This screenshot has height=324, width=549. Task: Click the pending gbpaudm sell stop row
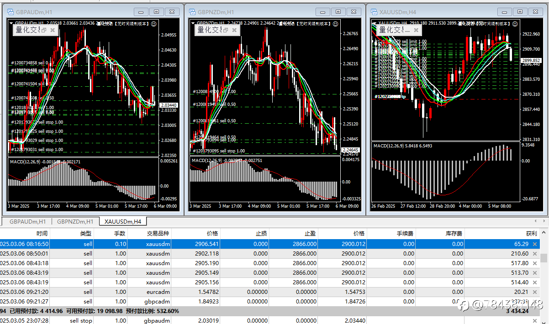click(x=270, y=320)
